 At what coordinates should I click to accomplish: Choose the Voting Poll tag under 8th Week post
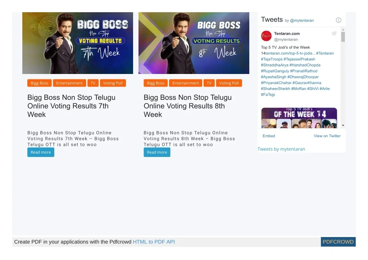(x=229, y=83)
